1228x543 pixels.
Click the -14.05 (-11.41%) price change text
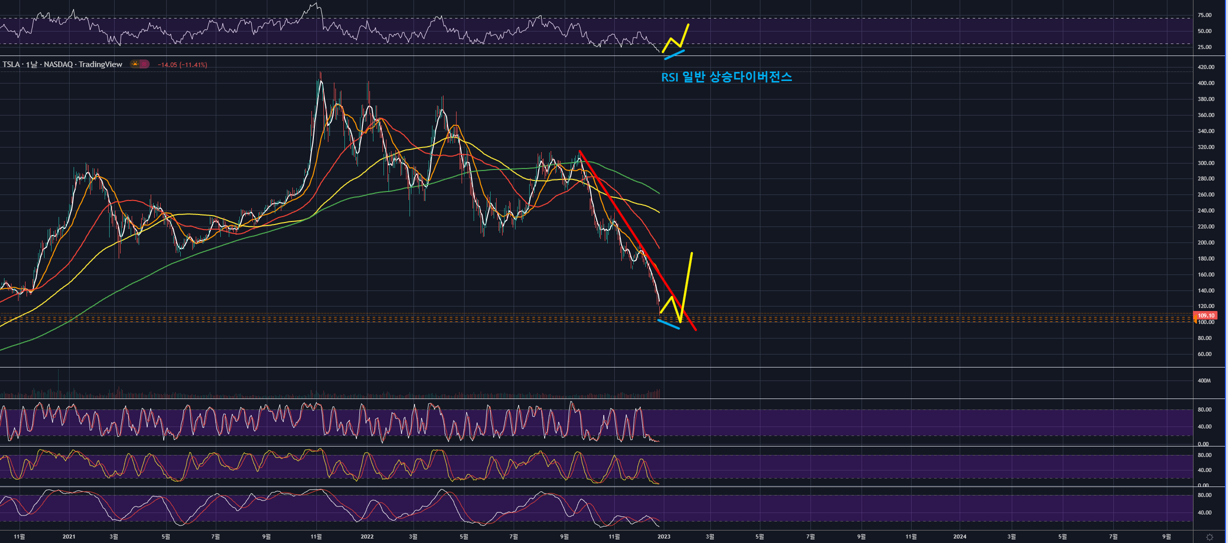tap(182, 64)
